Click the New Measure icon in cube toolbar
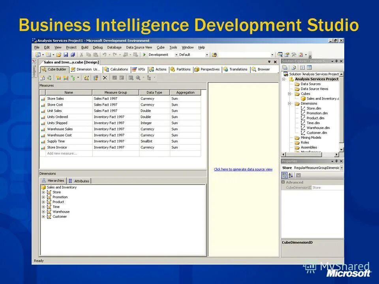The image size is (379, 284). click(58, 78)
